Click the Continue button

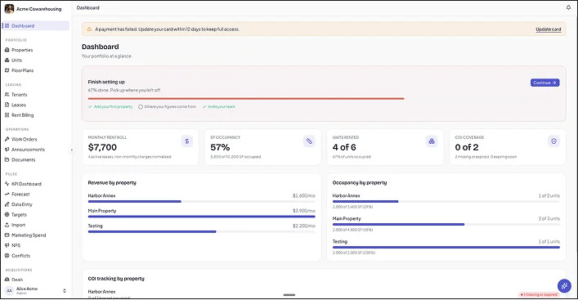[544, 83]
